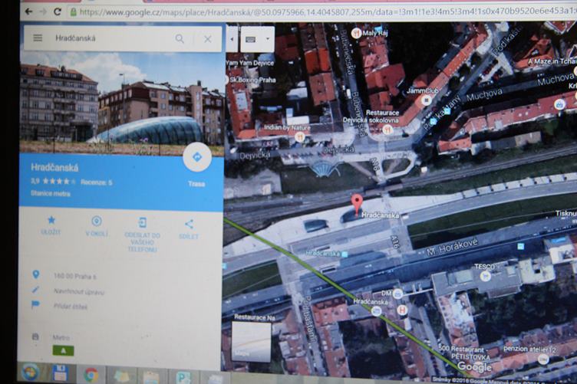Click the Sk Boxing Praha label
The image size is (577, 384).
[x=252, y=80]
